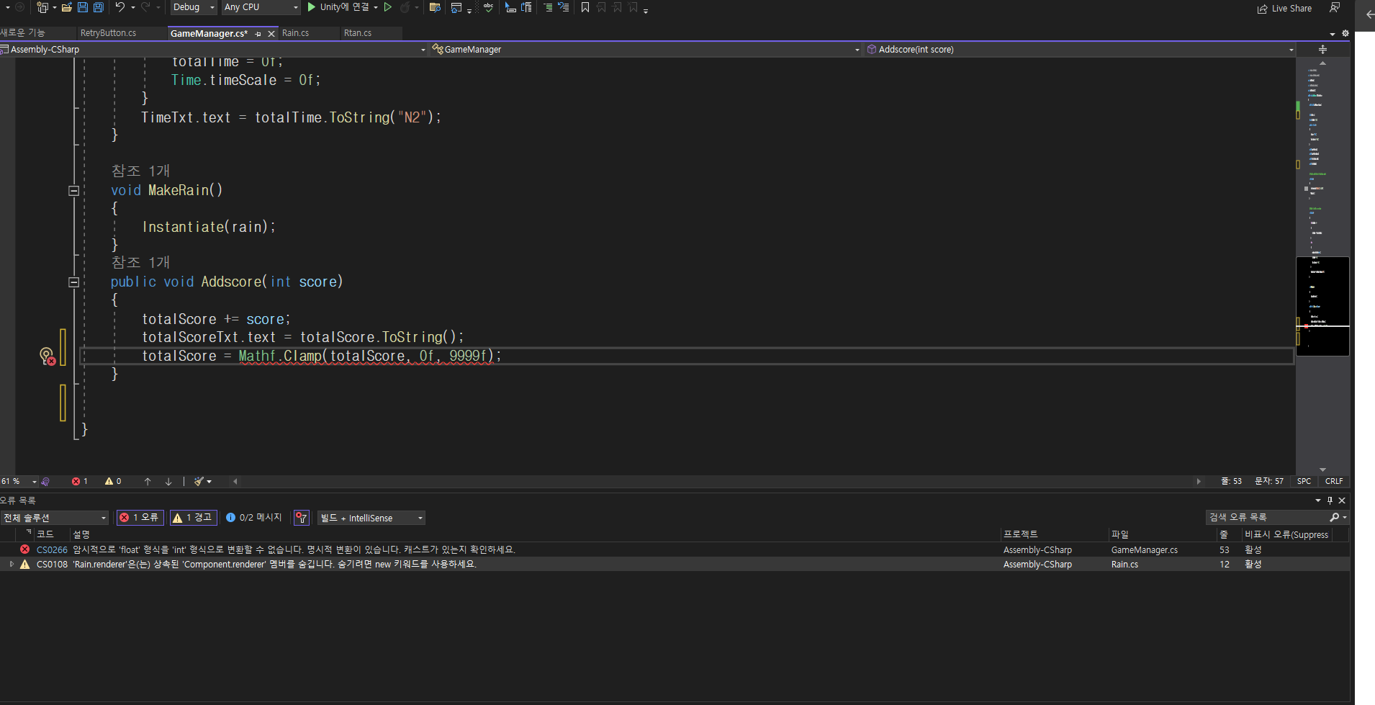Toggle the error list filter funnel icon

(x=302, y=518)
